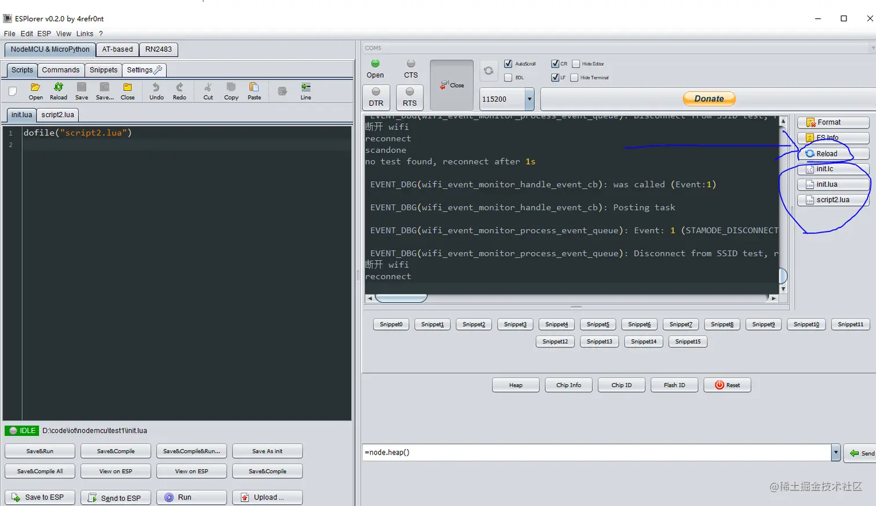876x506 pixels.
Task: Send script to ESP line by line
Action: pos(116,497)
